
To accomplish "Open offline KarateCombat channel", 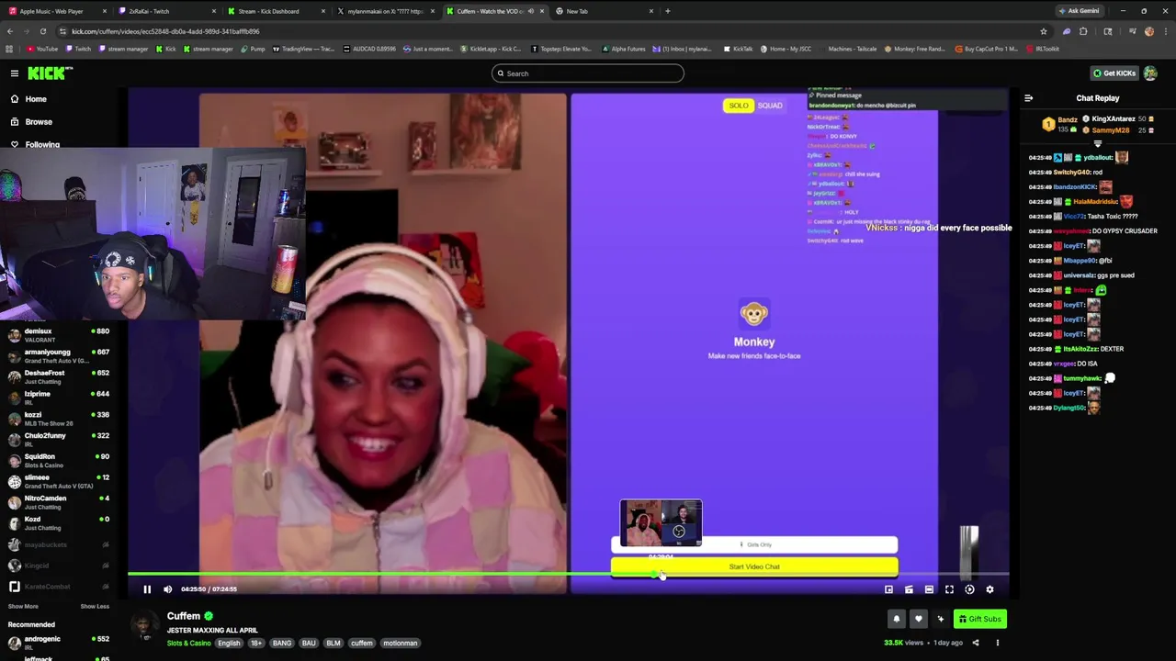I will (59, 587).
